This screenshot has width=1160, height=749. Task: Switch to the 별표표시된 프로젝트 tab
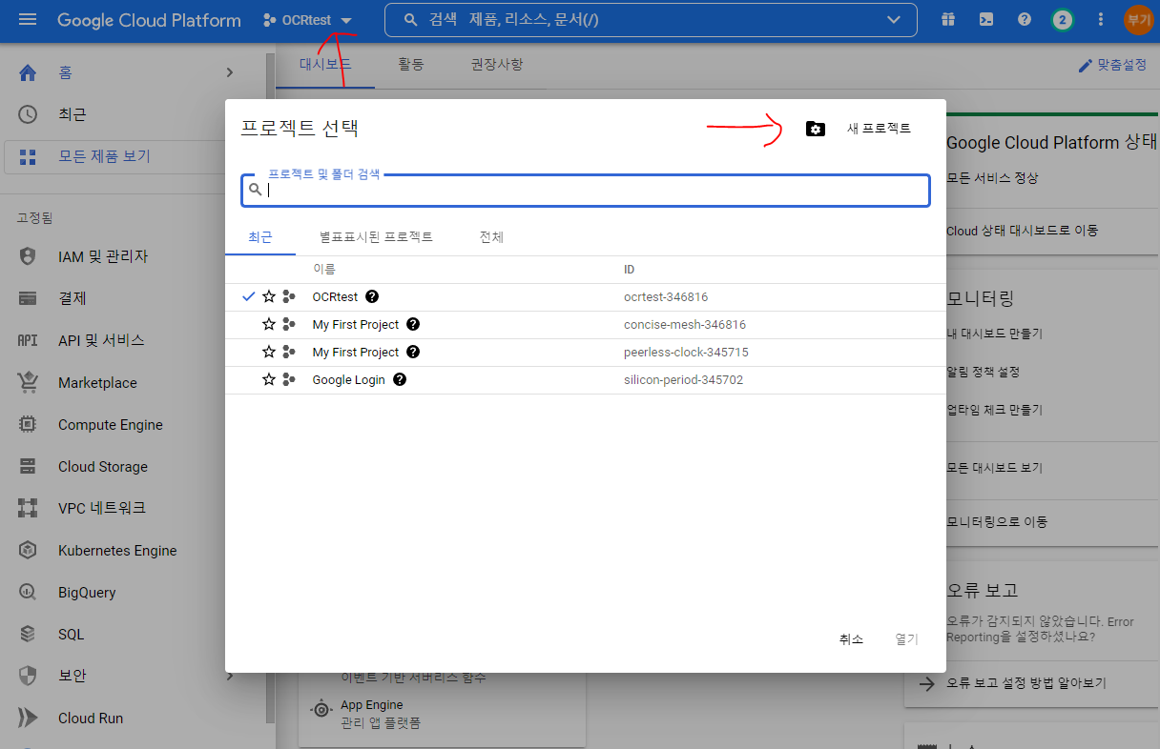coord(376,237)
